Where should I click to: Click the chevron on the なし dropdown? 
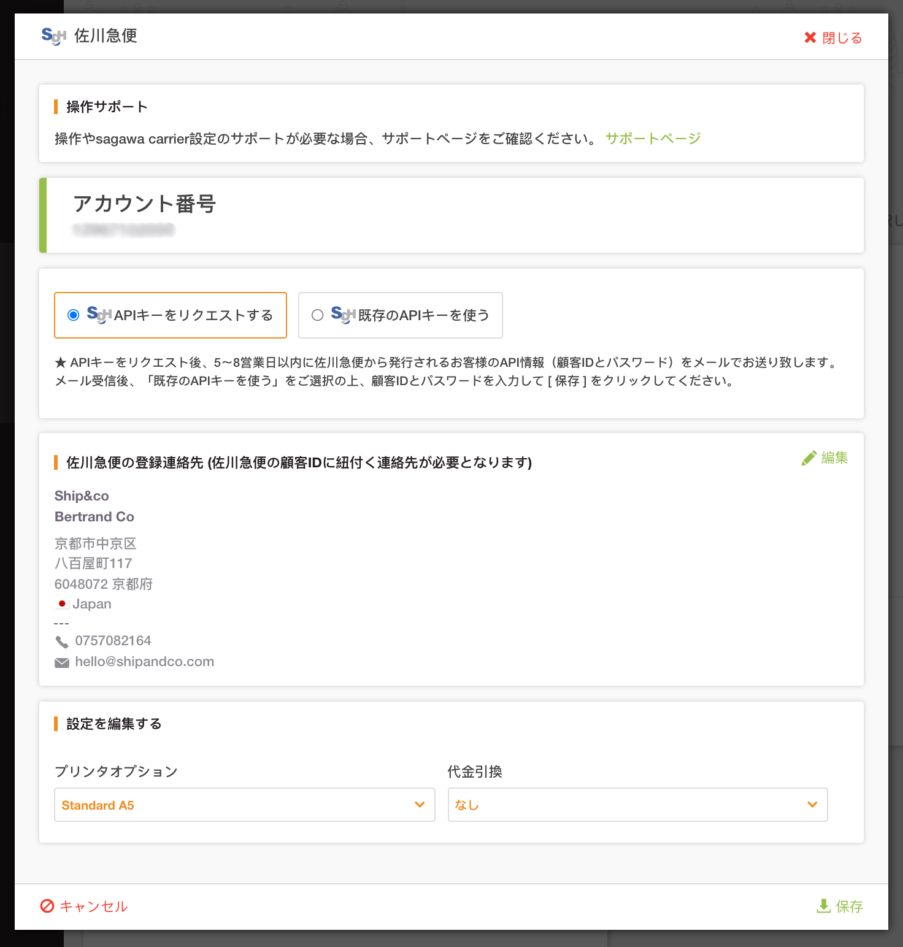point(812,804)
